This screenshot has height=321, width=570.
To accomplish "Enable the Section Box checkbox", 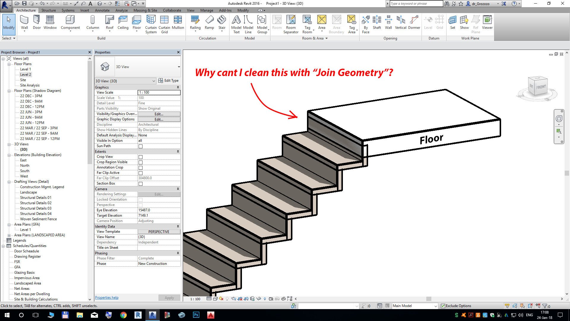I will [140, 184].
